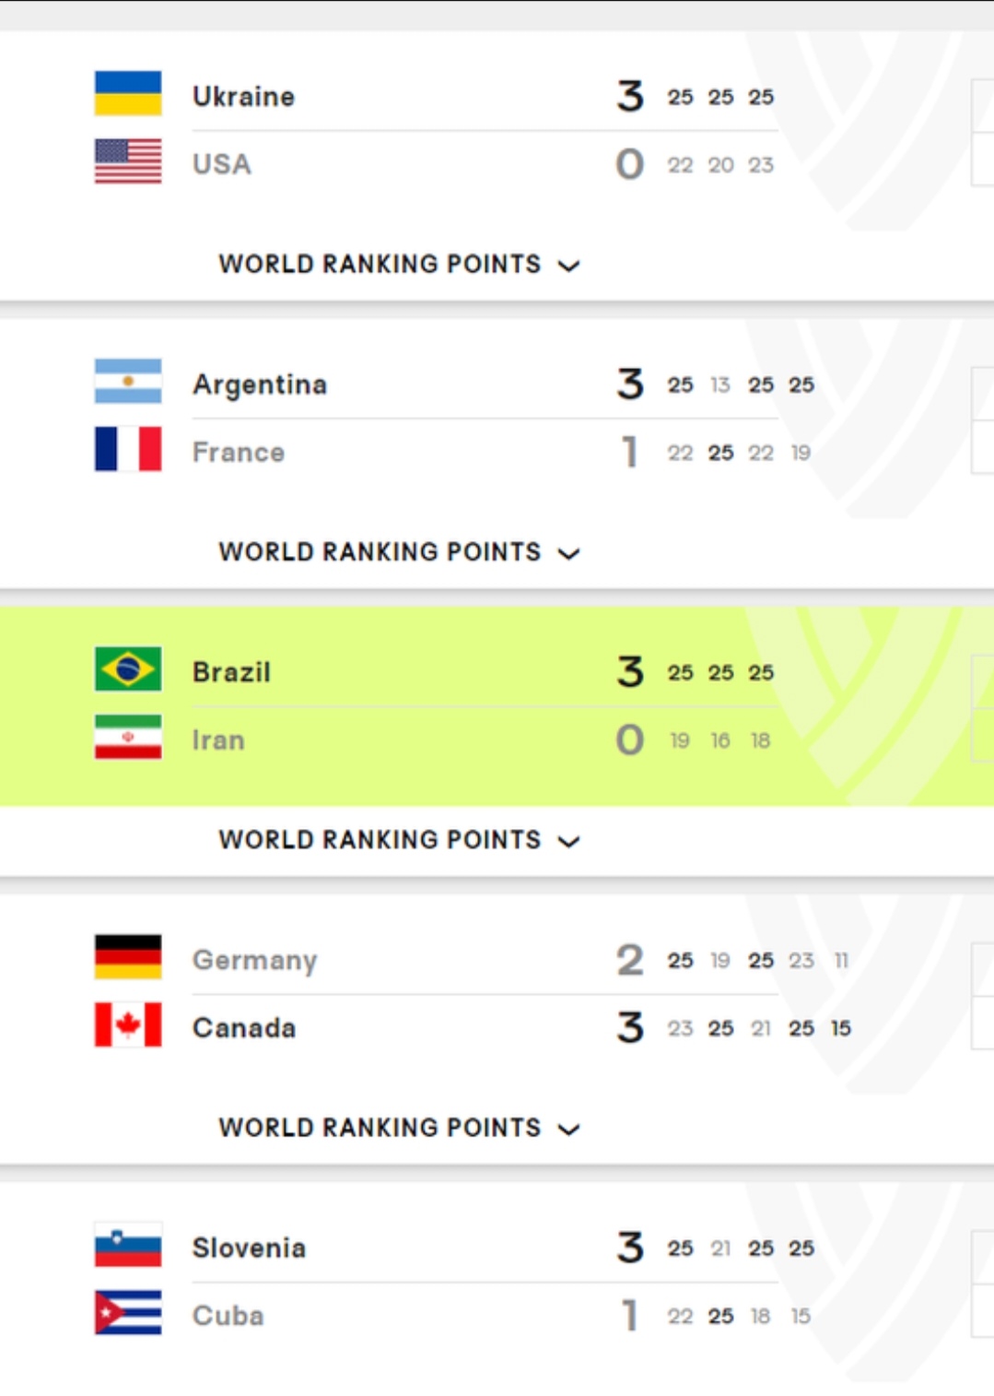Image resolution: width=994 pixels, height=1396 pixels.
Task: Expand World Ranking Points under Argentina vs France
Action: (399, 552)
